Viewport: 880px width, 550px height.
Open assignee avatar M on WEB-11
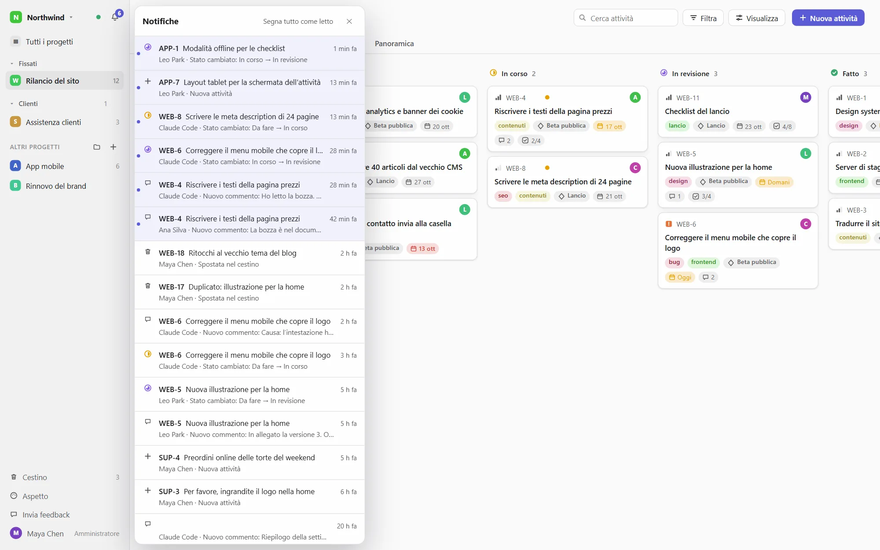(x=805, y=97)
